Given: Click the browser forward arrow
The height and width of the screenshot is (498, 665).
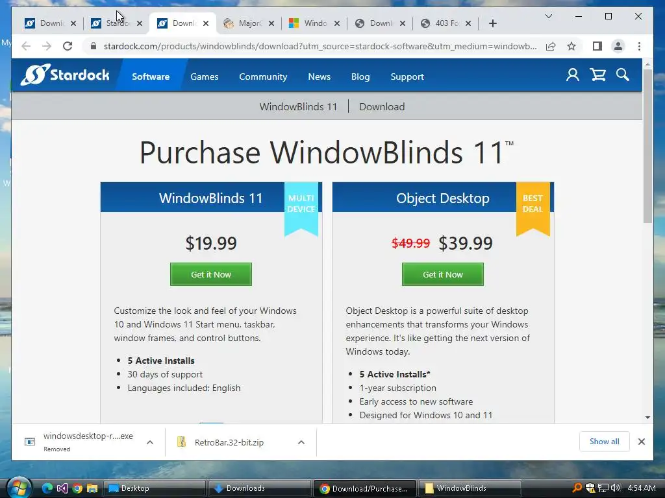Looking at the screenshot, I should 47,46.
